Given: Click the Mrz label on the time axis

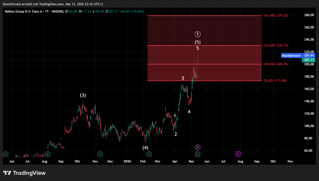Looking at the screenshot, I should click(158, 161).
